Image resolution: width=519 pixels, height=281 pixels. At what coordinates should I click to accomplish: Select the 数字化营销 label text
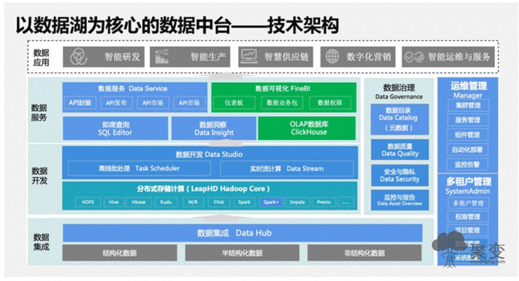[x=369, y=57]
